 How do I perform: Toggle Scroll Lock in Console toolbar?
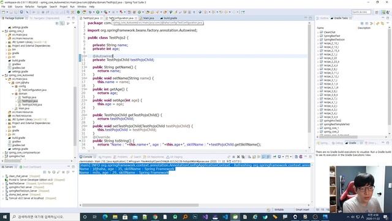pyautogui.click(x=254, y=157)
